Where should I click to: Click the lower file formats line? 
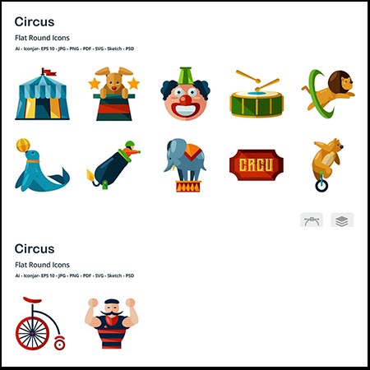coord(75,275)
